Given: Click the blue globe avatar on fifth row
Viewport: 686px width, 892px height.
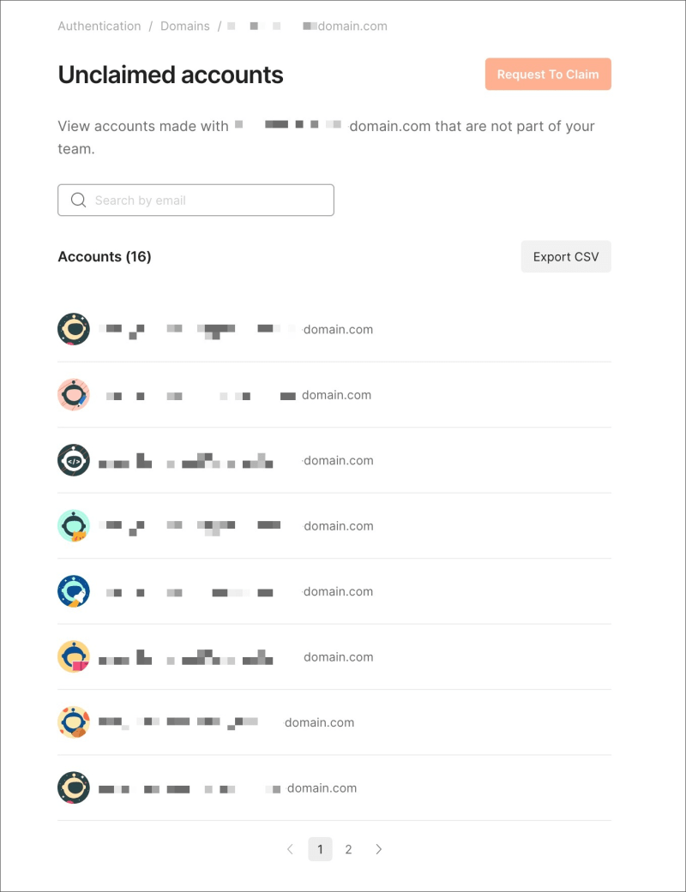Looking at the screenshot, I should tap(73, 591).
